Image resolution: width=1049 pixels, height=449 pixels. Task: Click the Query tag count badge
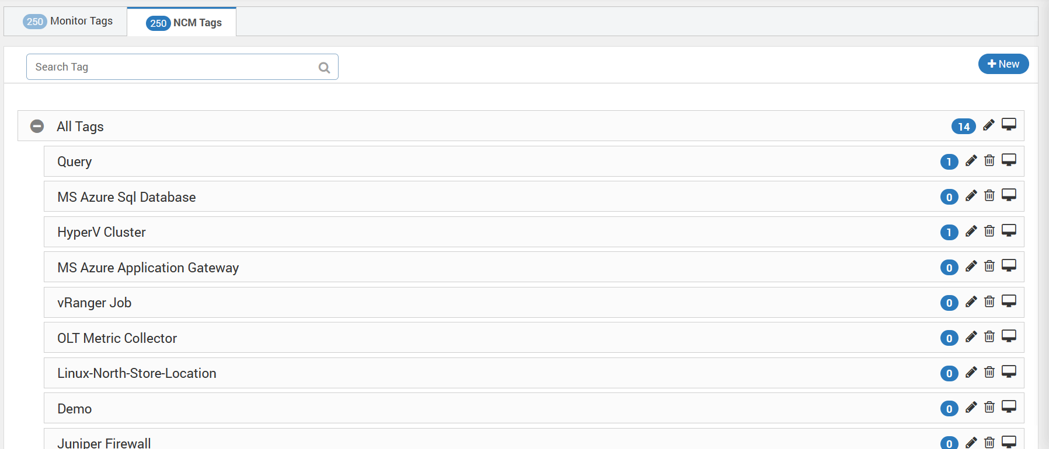(949, 162)
